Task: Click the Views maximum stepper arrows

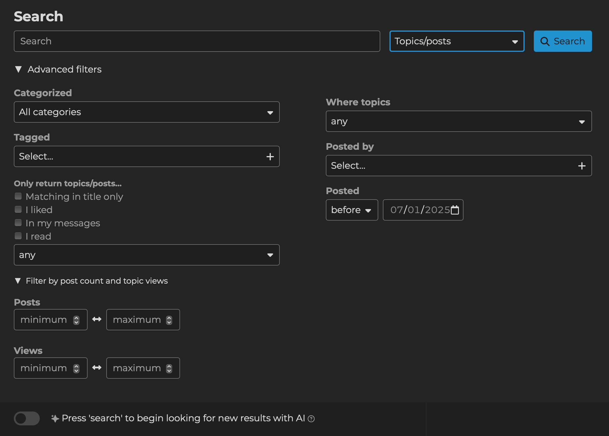Action: [169, 368]
